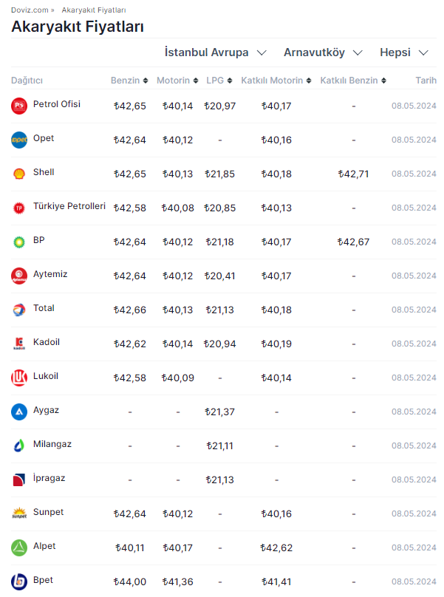Click the Total brand logo

point(19,310)
